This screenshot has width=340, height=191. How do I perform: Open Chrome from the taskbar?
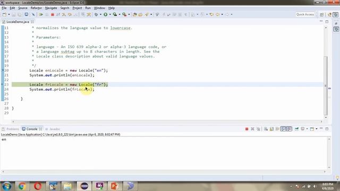click(x=22, y=186)
